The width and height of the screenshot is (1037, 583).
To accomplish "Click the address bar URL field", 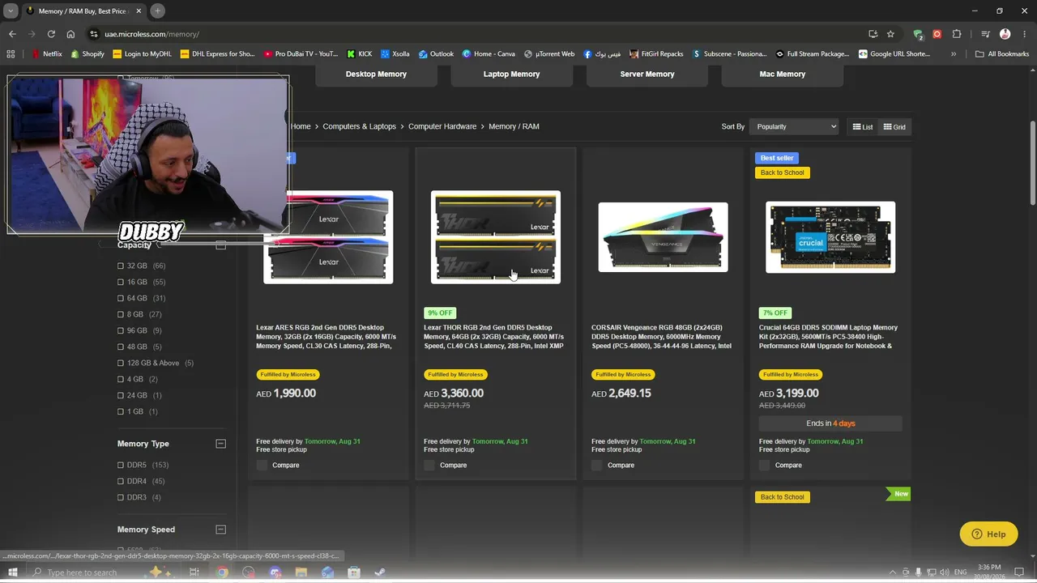I will click(x=470, y=34).
